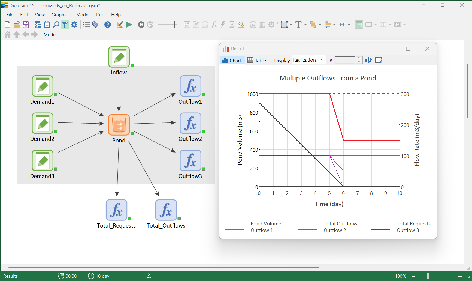Viewport: 472px width, 281px height.
Task: Open help with the question mark icon
Action: click(x=108, y=25)
